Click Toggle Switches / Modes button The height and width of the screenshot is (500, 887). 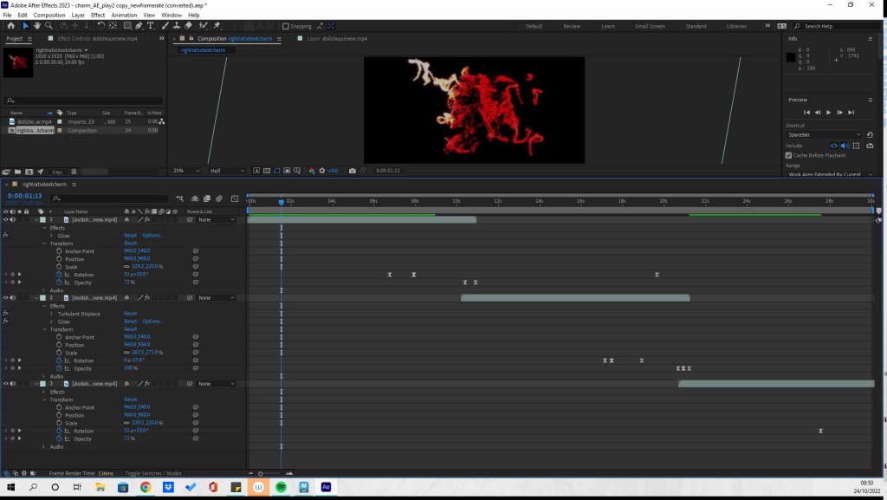click(153, 473)
